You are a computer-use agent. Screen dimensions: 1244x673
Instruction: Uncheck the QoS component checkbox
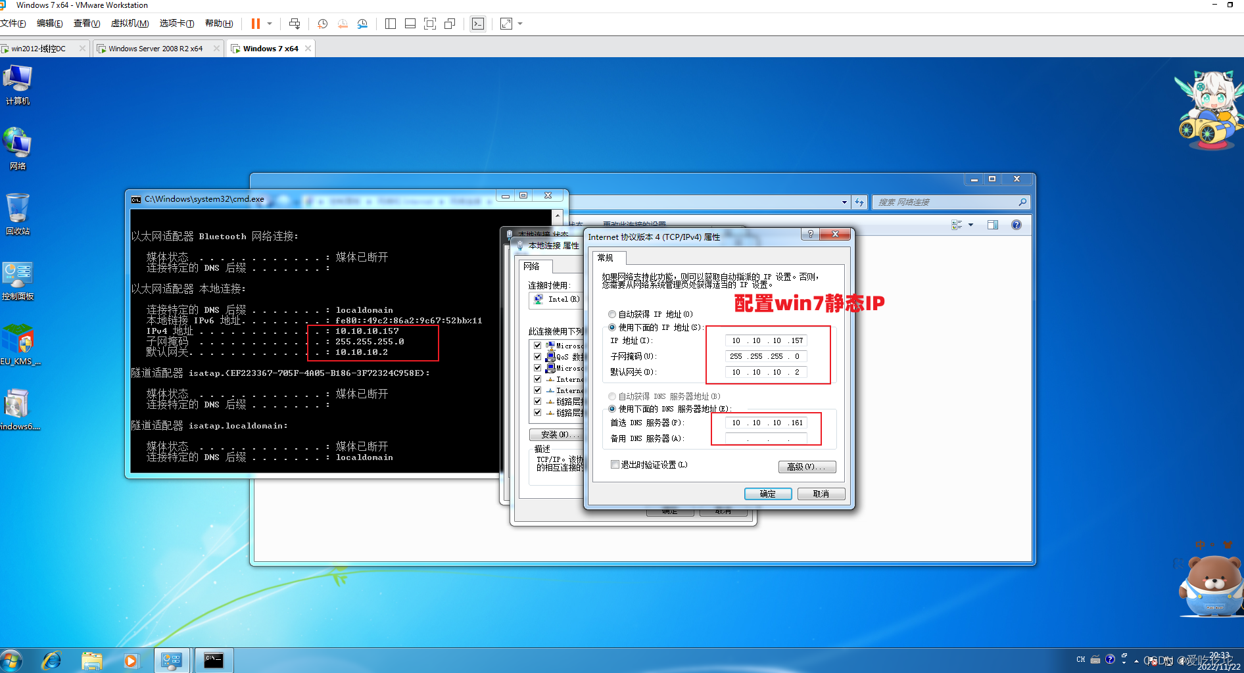pyautogui.click(x=538, y=357)
